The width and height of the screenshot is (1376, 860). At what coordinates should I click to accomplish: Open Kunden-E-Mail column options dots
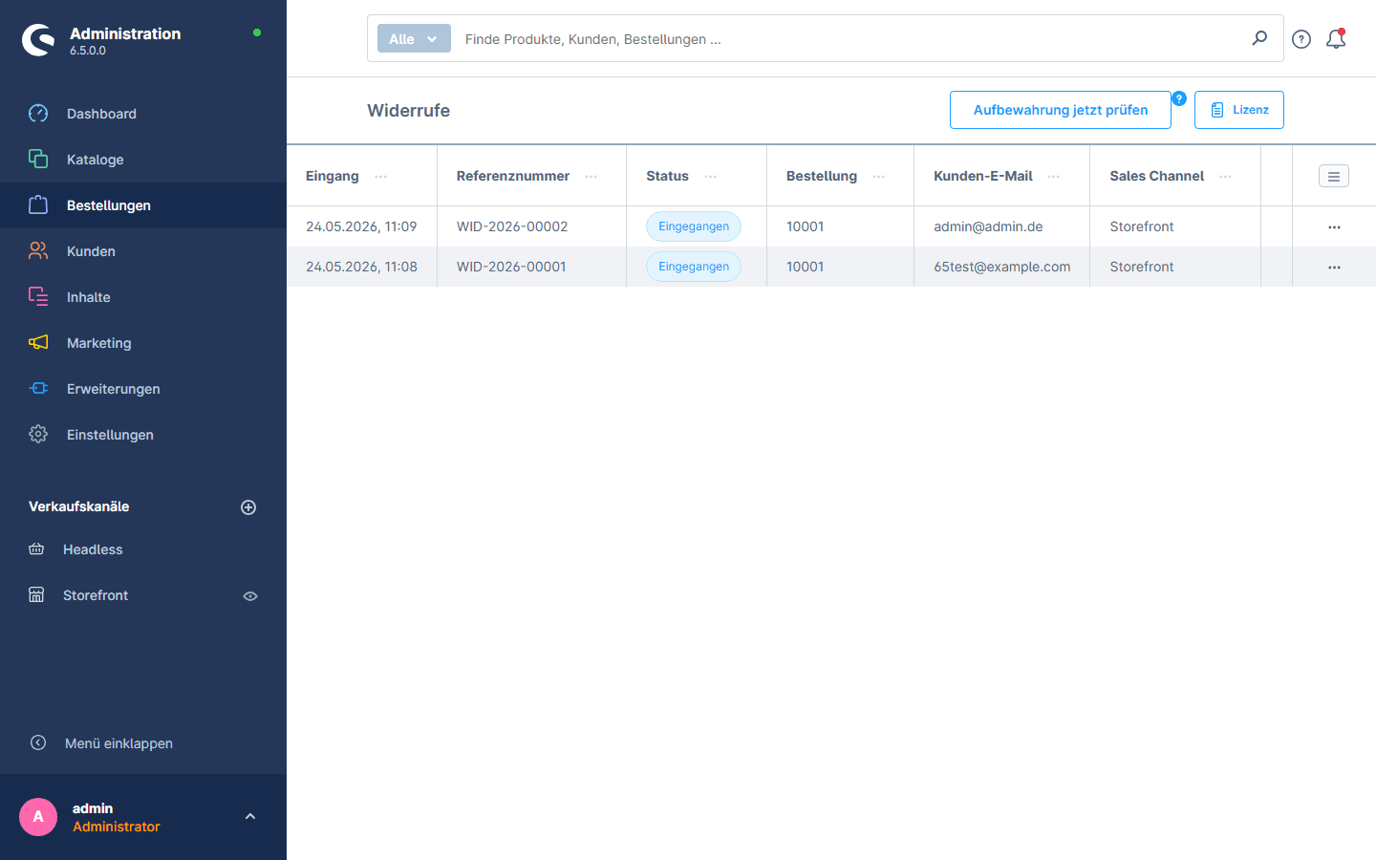(x=1054, y=177)
